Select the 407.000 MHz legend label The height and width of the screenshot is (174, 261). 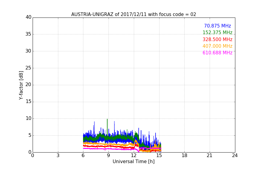(x=217, y=46)
